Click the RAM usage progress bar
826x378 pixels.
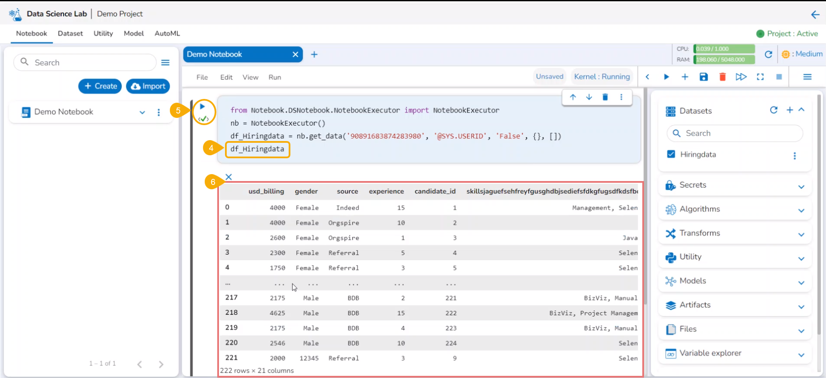724,59
